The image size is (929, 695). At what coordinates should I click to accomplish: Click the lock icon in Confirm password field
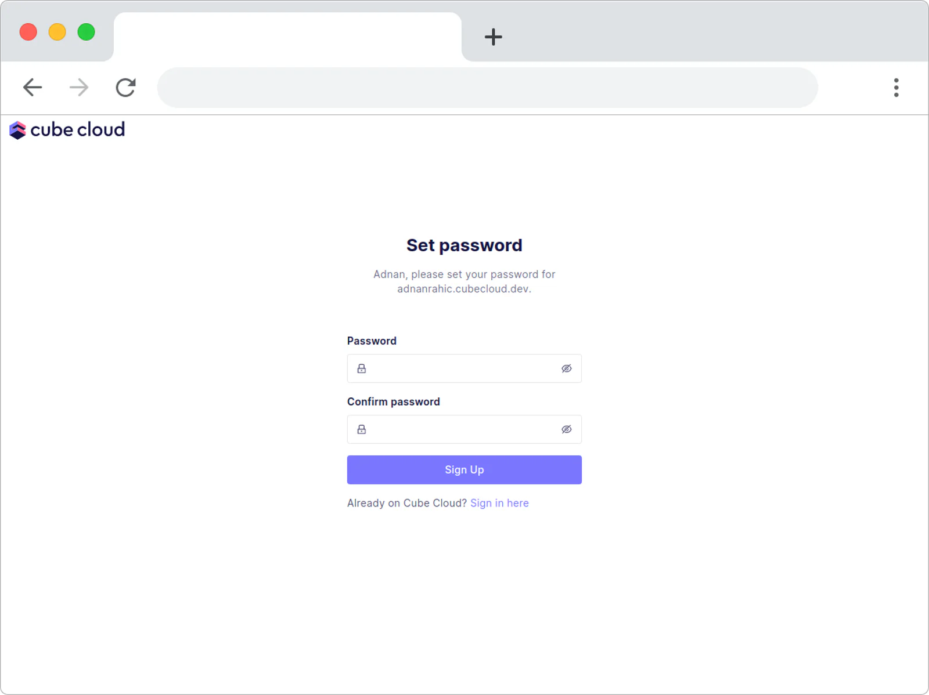point(362,429)
